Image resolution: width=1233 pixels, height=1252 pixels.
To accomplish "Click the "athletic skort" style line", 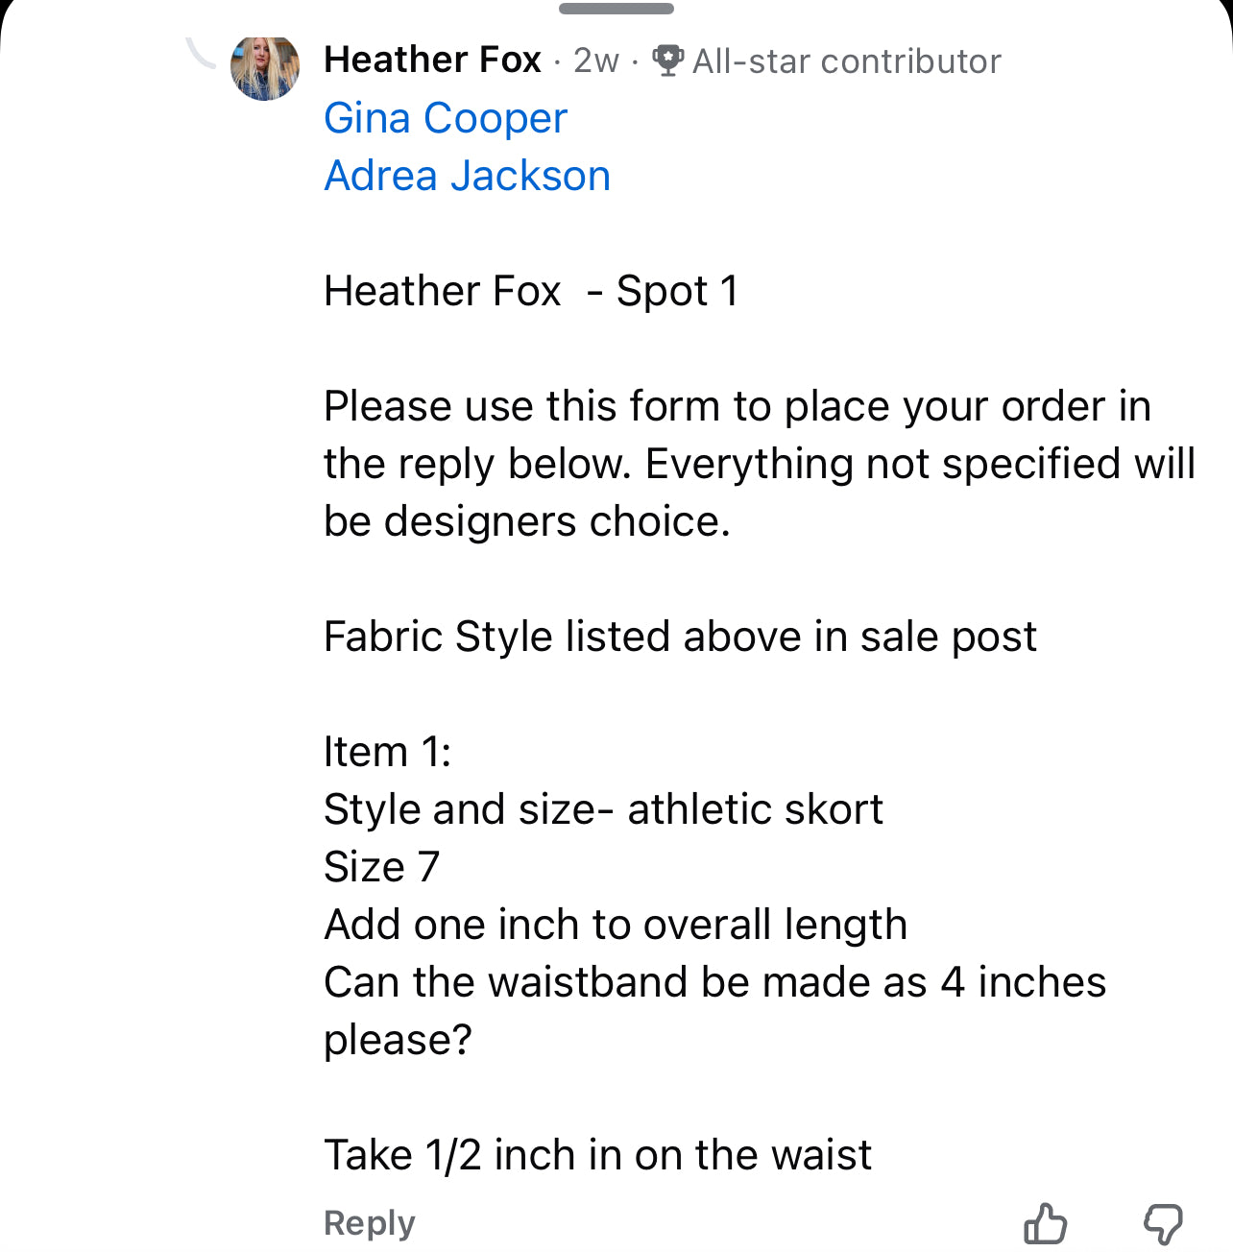I will click(603, 809).
